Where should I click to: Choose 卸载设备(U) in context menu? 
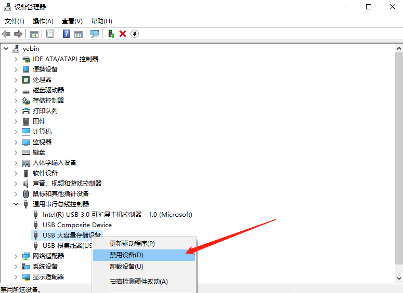click(x=144, y=267)
